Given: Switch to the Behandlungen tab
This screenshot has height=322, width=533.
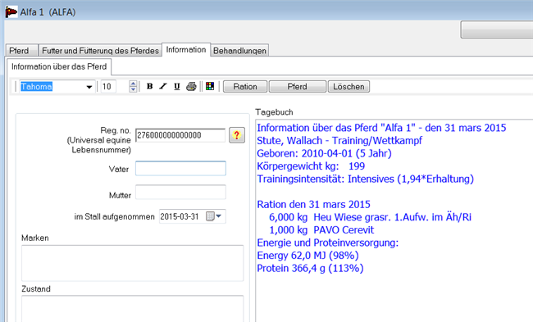Looking at the screenshot, I should click(239, 51).
